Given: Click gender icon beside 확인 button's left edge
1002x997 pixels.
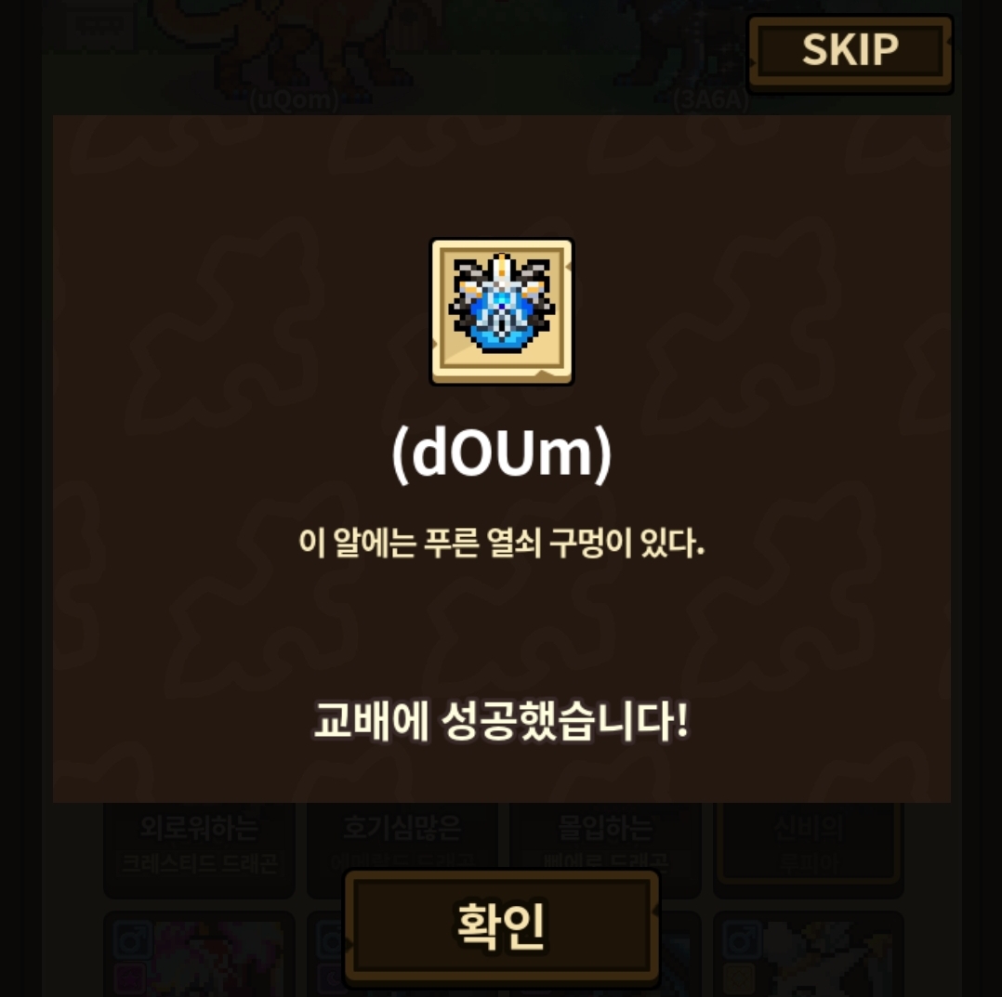Looking at the screenshot, I should pyautogui.click(x=331, y=940).
